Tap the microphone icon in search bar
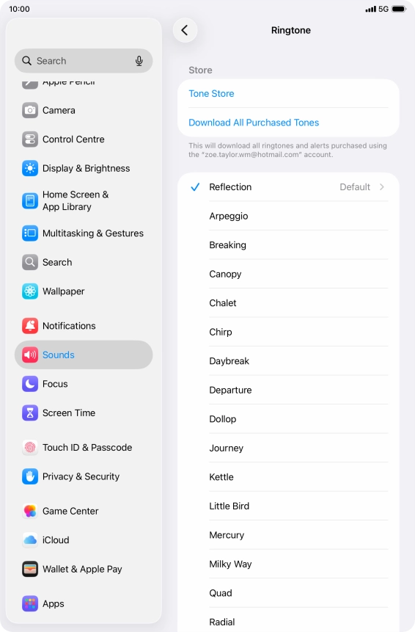Image resolution: width=415 pixels, height=632 pixels. tap(139, 61)
